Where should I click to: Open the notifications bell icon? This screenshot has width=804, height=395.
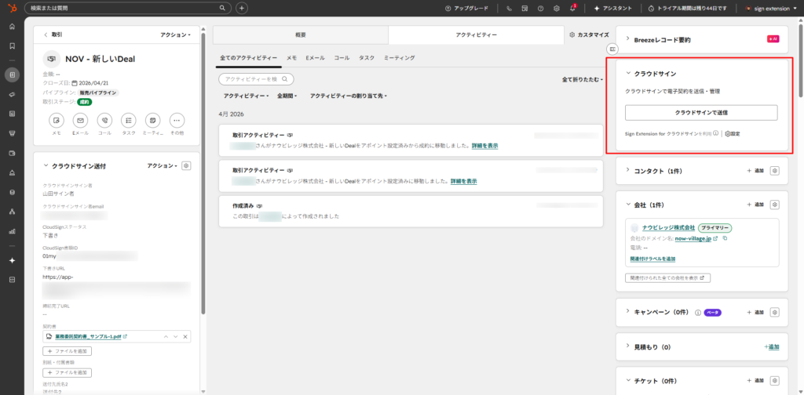(x=572, y=8)
